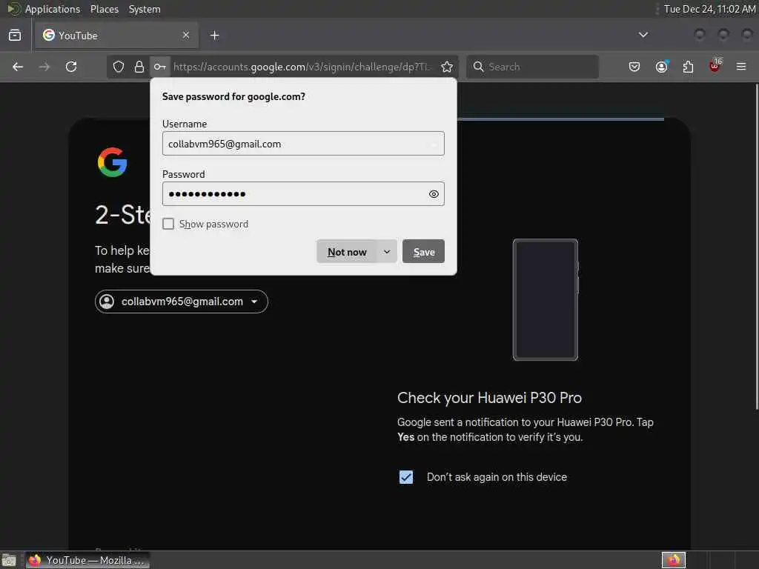Click the Search box in toolbar

(532, 67)
